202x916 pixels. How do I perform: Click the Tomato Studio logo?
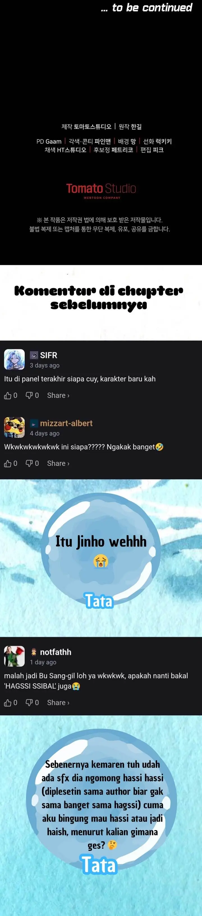(101, 191)
